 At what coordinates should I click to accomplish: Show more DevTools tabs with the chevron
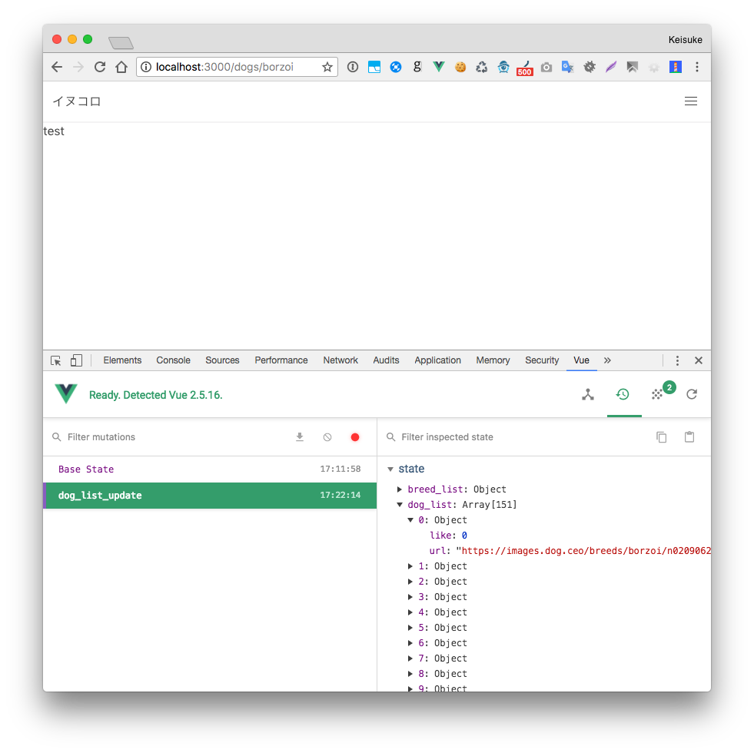tap(607, 360)
